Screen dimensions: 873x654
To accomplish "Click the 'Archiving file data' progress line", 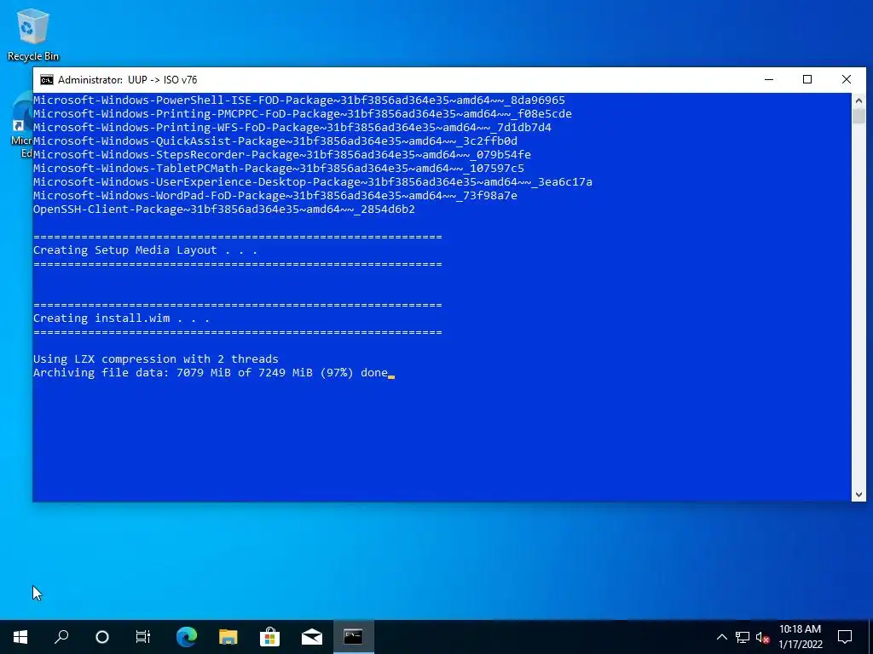I will point(211,373).
